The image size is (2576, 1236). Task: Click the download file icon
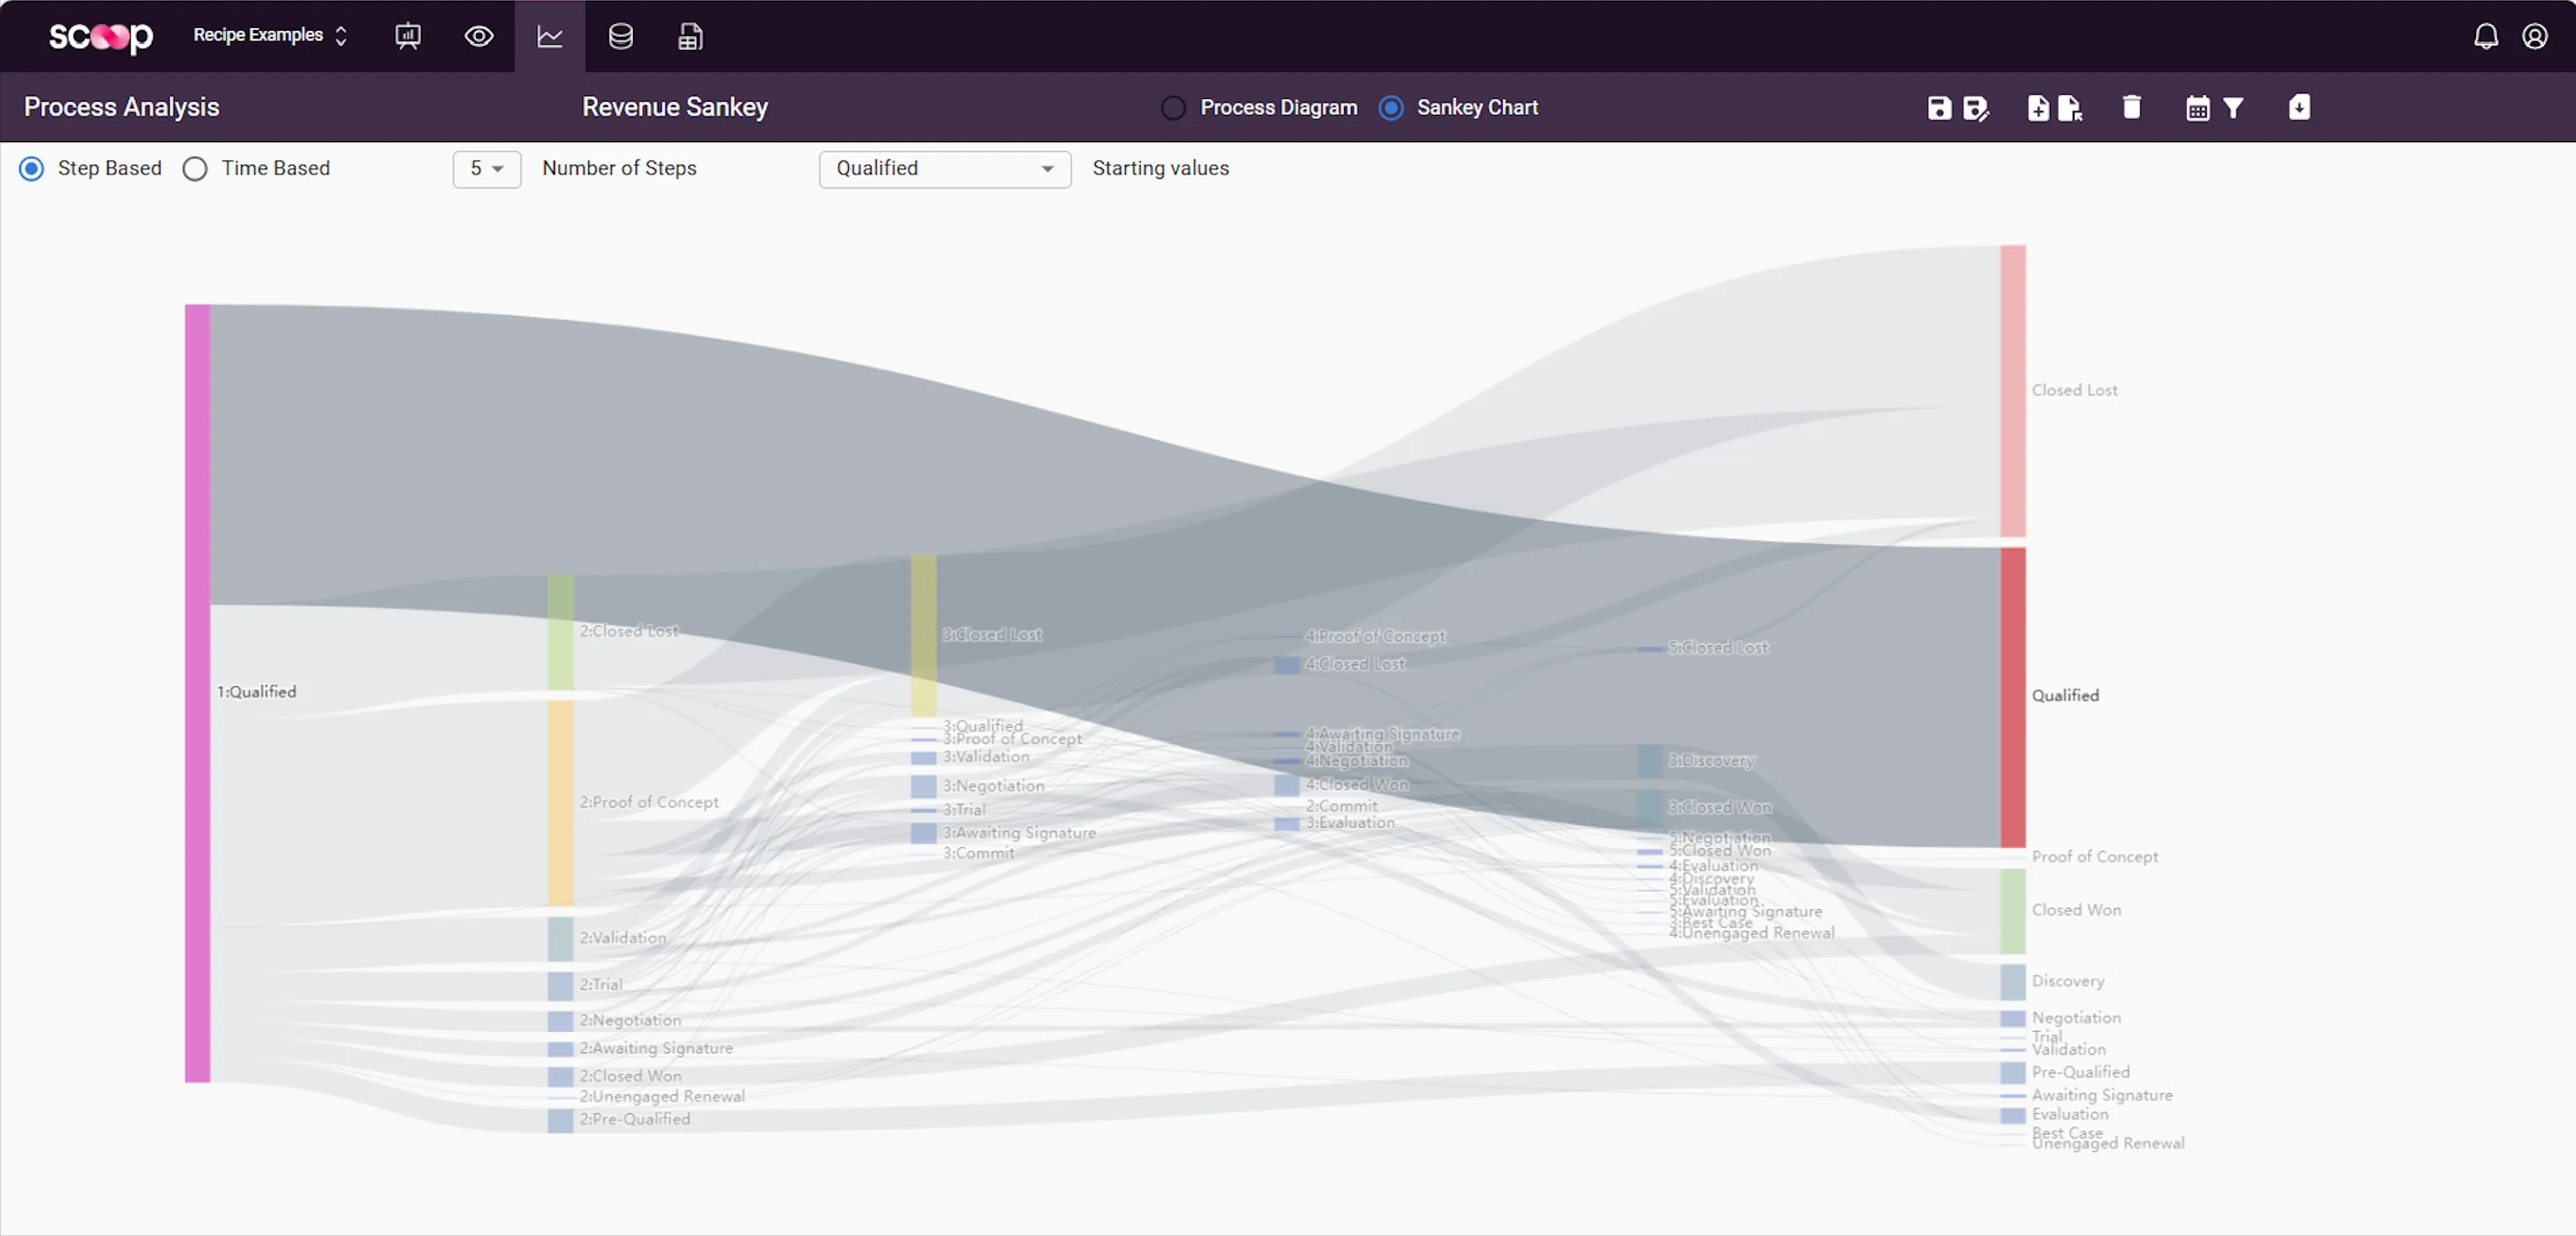[x=2299, y=107]
